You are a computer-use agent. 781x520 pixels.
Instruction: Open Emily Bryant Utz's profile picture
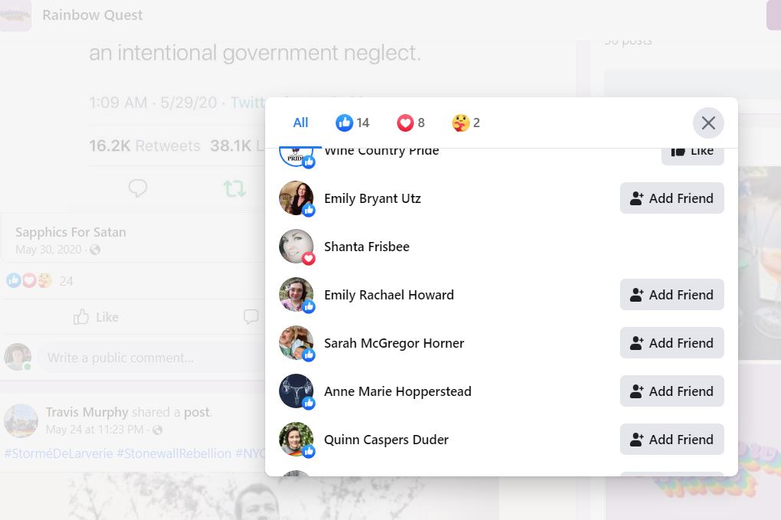[296, 198]
